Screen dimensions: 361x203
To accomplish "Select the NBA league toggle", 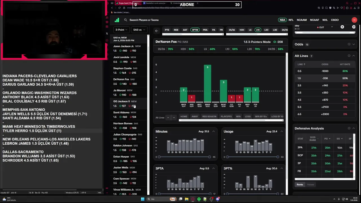I will click(282, 20).
